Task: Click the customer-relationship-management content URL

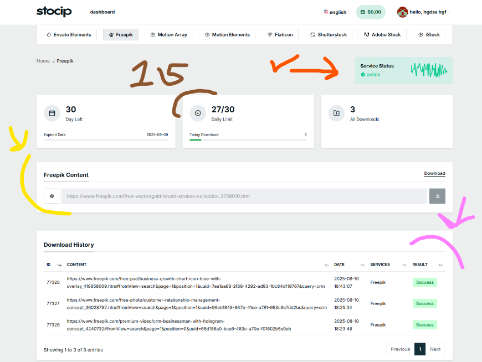Action: [x=197, y=304]
